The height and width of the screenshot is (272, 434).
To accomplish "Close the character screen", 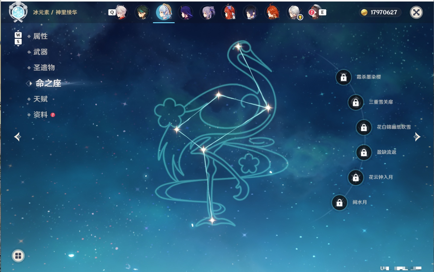I will coord(416,12).
